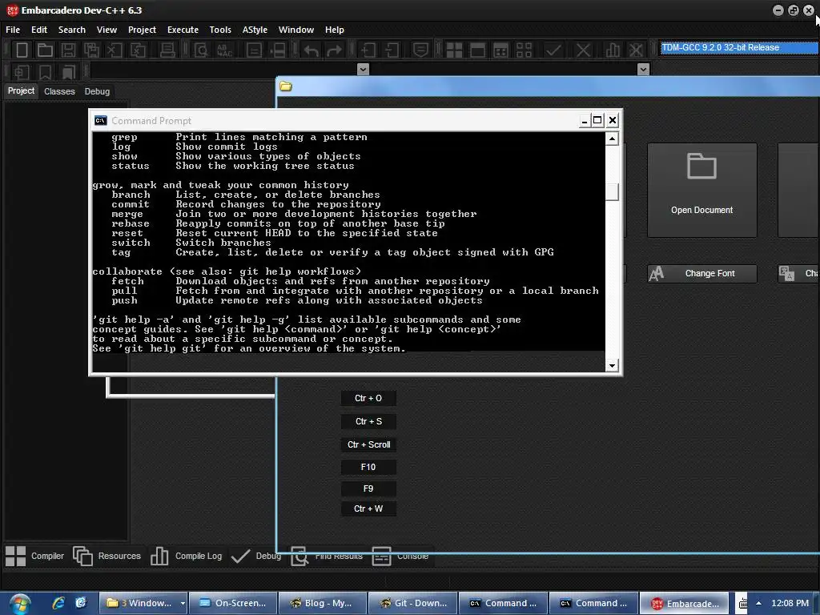Click Command Prompt scrollbar up arrow
Viewport: 820px width, 615px height.
click(x=612, y=139)
